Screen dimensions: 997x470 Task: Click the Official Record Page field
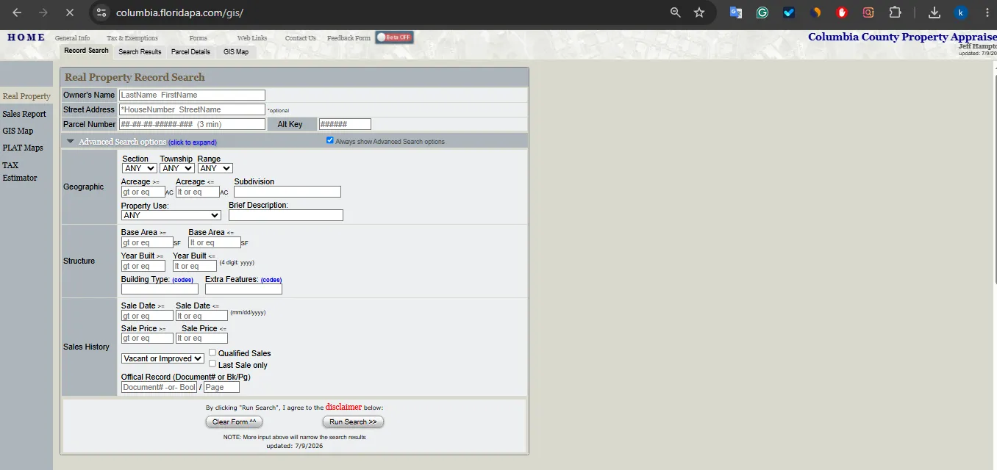click(x=221, y=387)
